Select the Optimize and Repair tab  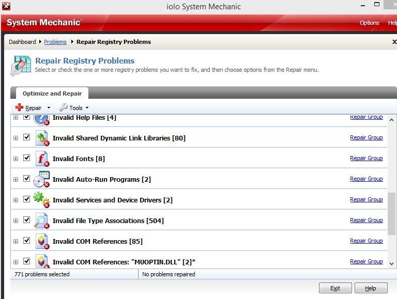(52, 93)
